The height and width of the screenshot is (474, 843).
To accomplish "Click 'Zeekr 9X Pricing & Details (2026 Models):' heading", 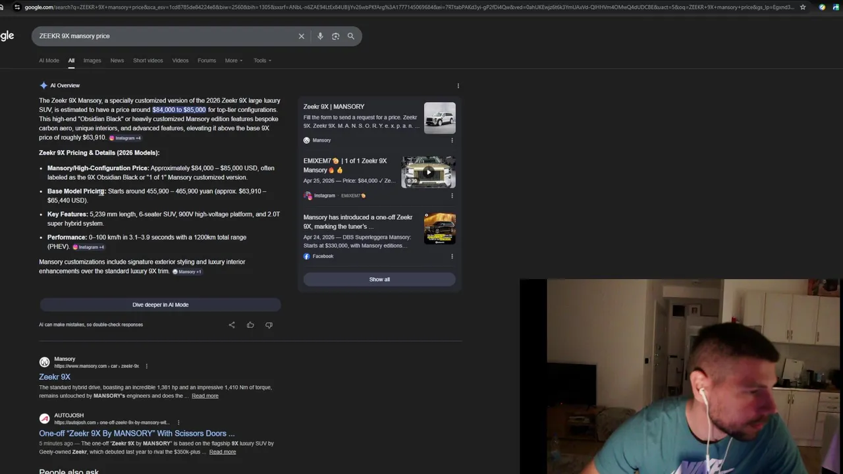I will (x=99, y=153).
